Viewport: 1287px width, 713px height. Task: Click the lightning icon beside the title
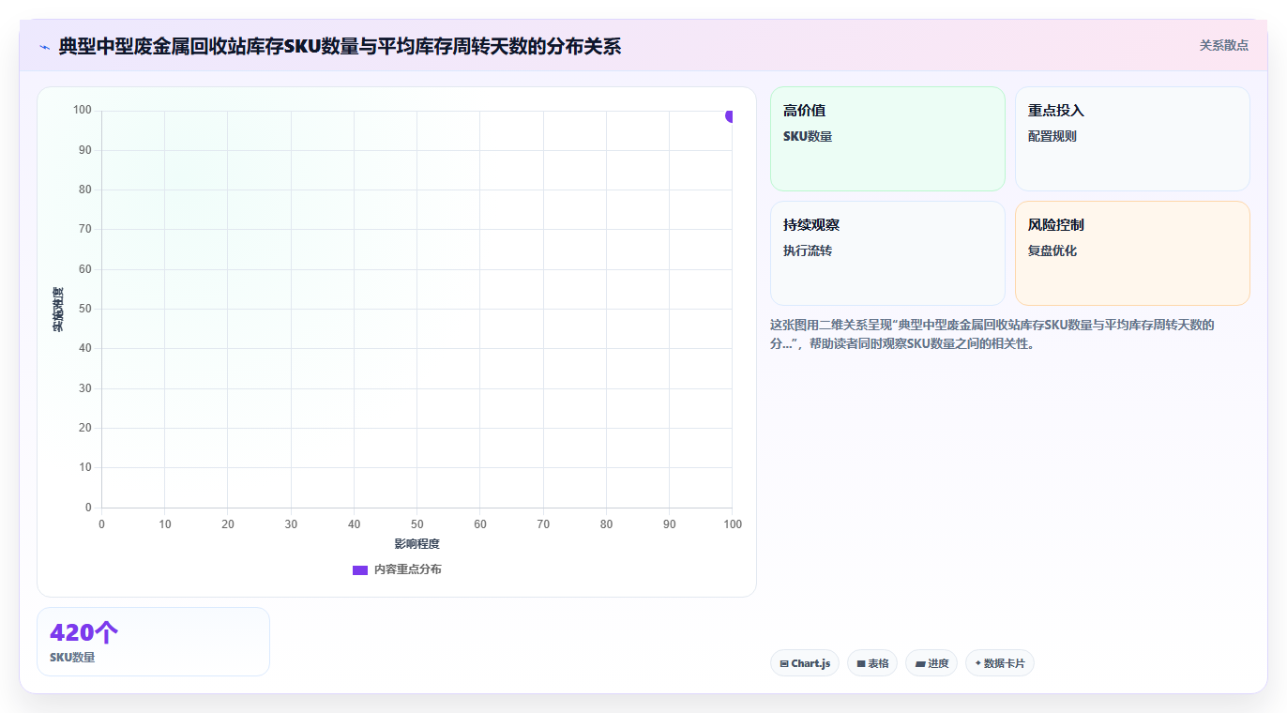pyautogui.click(x=45, y=47)
